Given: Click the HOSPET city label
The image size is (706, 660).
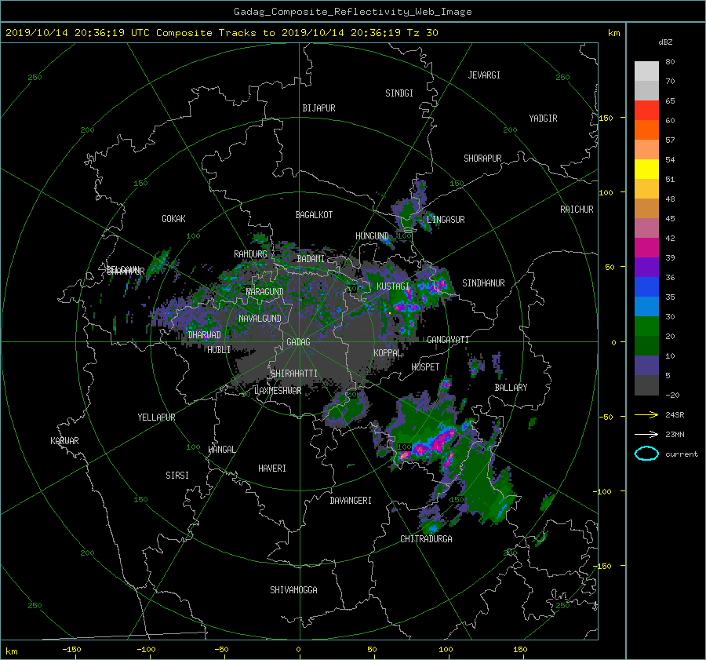Looking at the screenshot, I should [425, 367].
